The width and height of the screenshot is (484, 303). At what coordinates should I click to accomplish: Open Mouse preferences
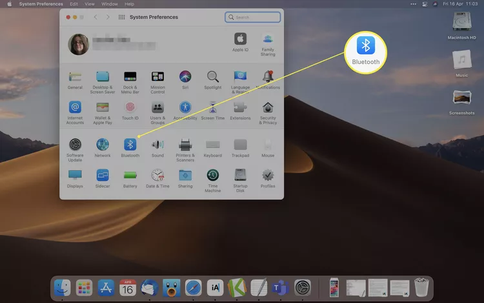pyautogui.click(x=268, y=148)
